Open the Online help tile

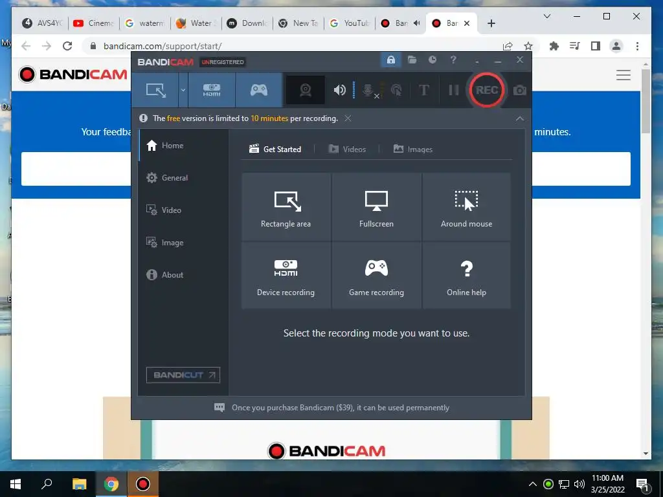coord(466,276)
